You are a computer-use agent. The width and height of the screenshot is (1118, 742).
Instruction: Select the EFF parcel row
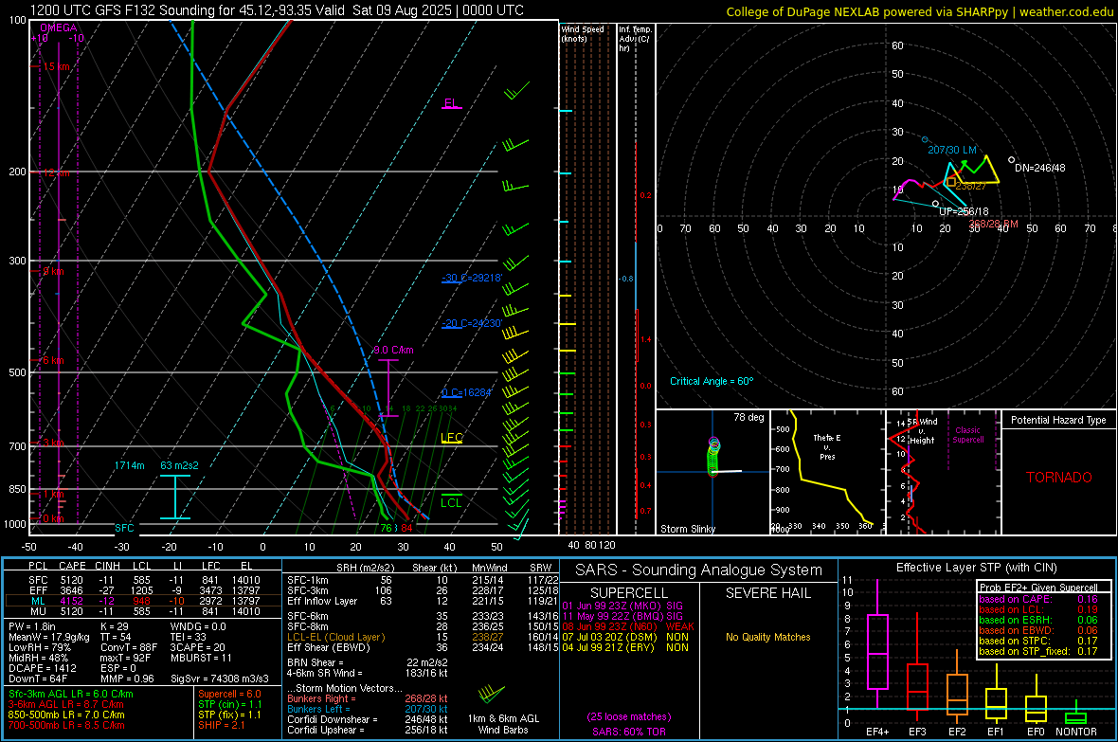pos(143,590)
